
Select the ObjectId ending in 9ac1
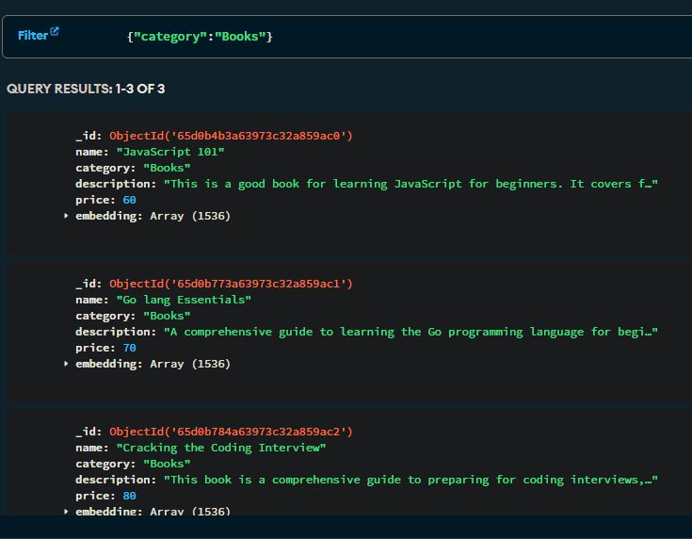231,284
